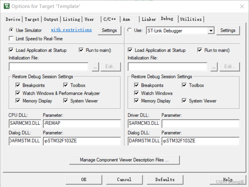249x187 pixels.
Task: Toggle debugger Run to main() checkbox
Action: [200, 50]
